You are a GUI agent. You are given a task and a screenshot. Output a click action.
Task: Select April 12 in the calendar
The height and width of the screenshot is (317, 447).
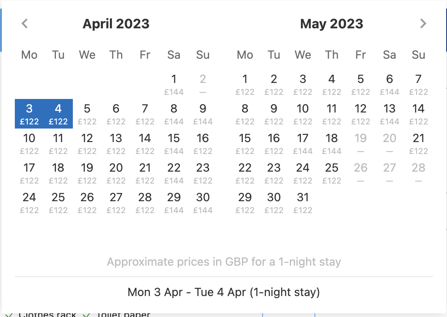(87, 143)
